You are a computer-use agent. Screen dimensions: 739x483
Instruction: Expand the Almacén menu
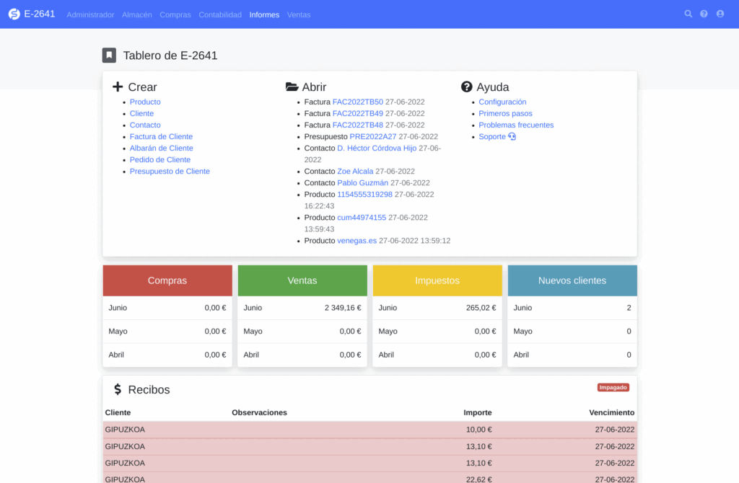point(137,15)
